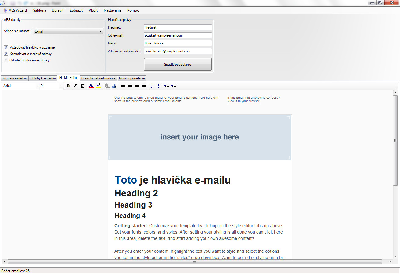Open the Pomoc menu

(133, 10)
